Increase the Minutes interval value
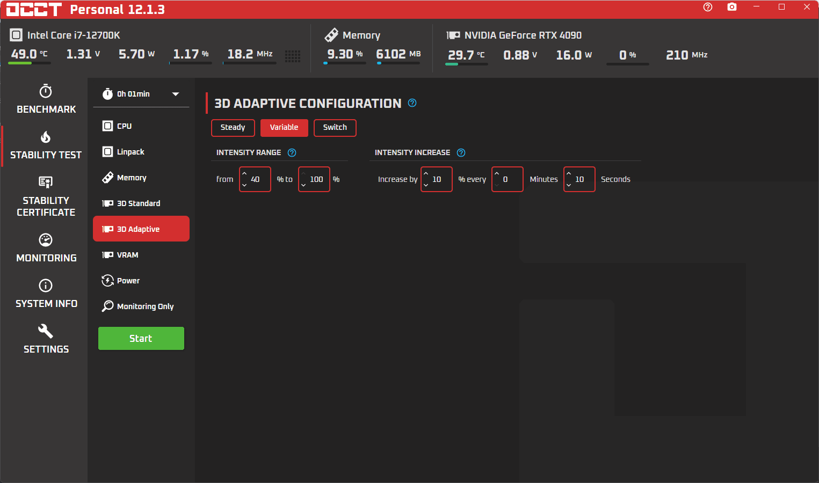Screen dimensions: 819x483 tap(497, 173)
